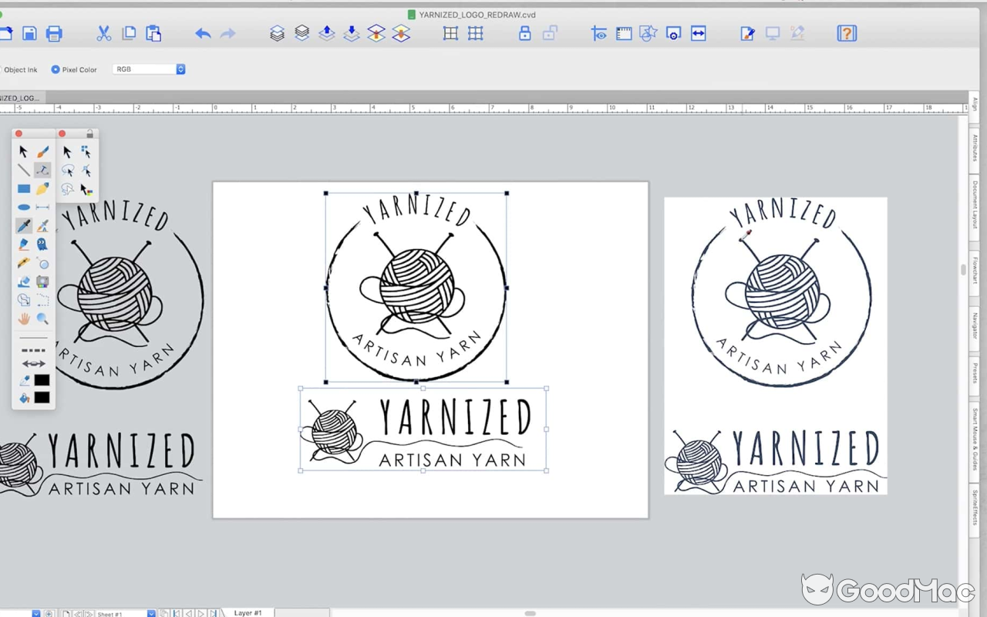This screenshot has width=987, height=617.
Task: Switch to the Layer #1 tab
Action: coord(248,613)
